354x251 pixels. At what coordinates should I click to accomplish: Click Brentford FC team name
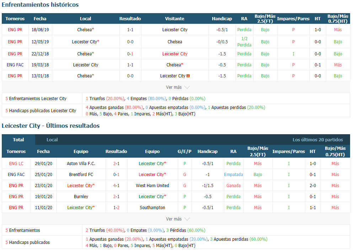click(x=81, y=175)
